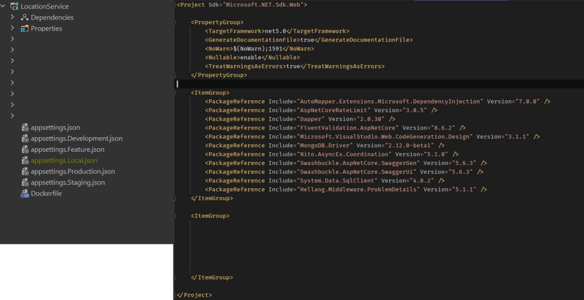Click the Swashbuckle.AspNetCore.SwaggerUi line
This screenshot has height=300, width=584.
coord(344,172)
